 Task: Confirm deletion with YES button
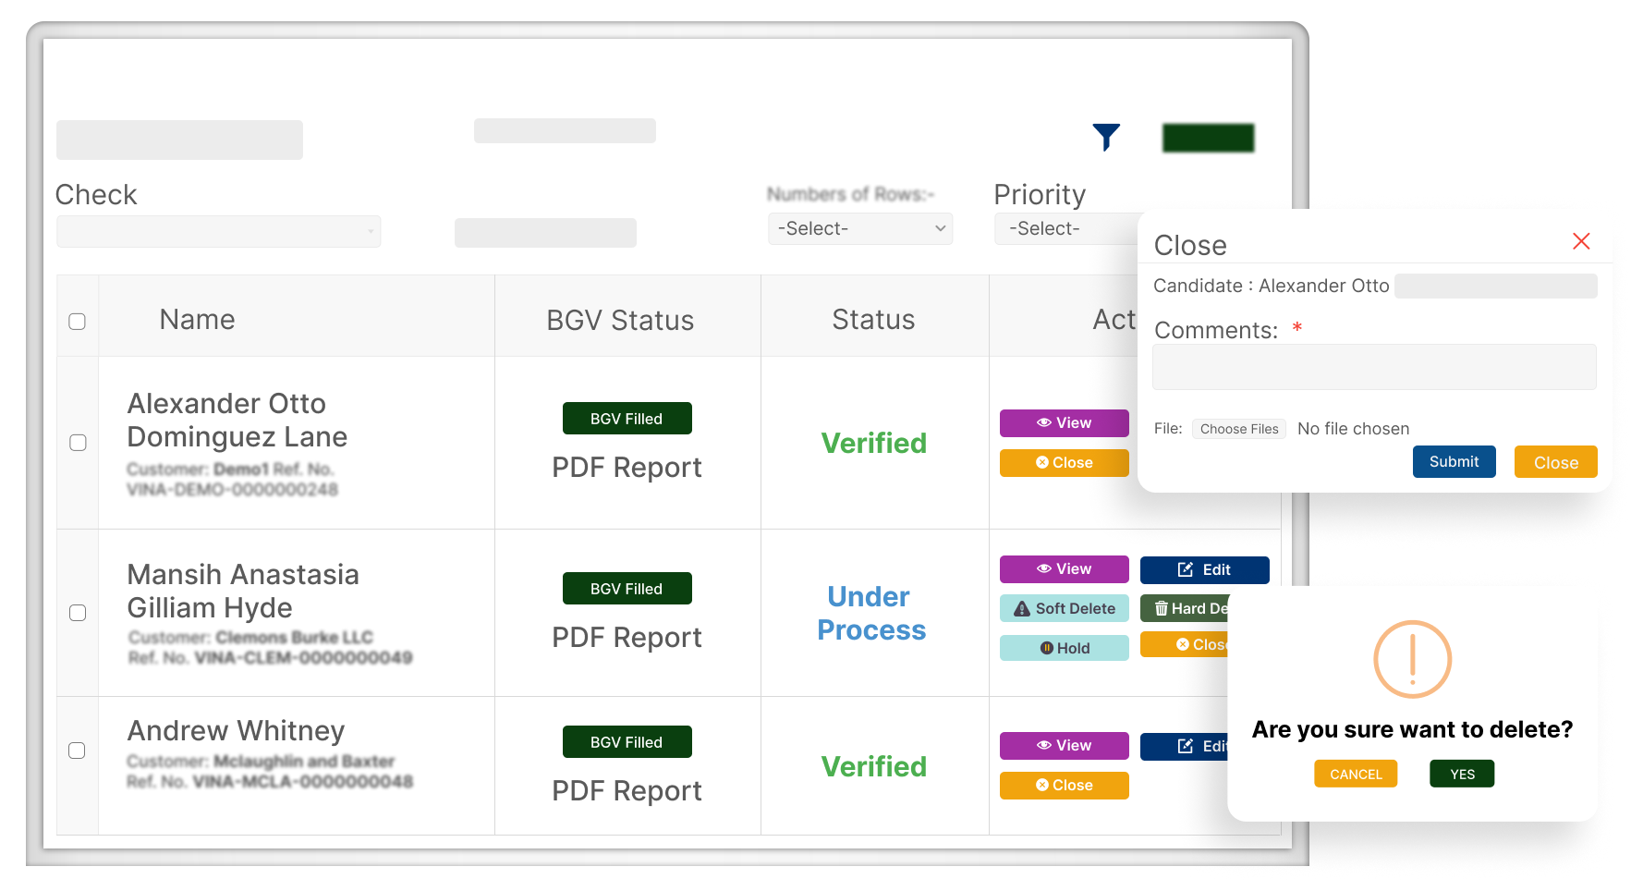pos(1461,775)
